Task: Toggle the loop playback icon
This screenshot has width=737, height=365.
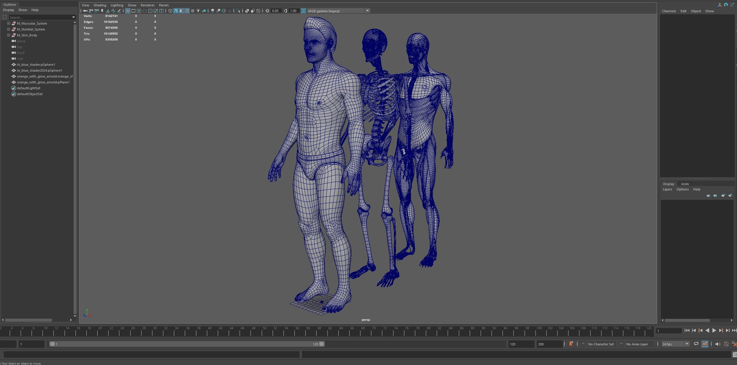Action: [696, 344]
